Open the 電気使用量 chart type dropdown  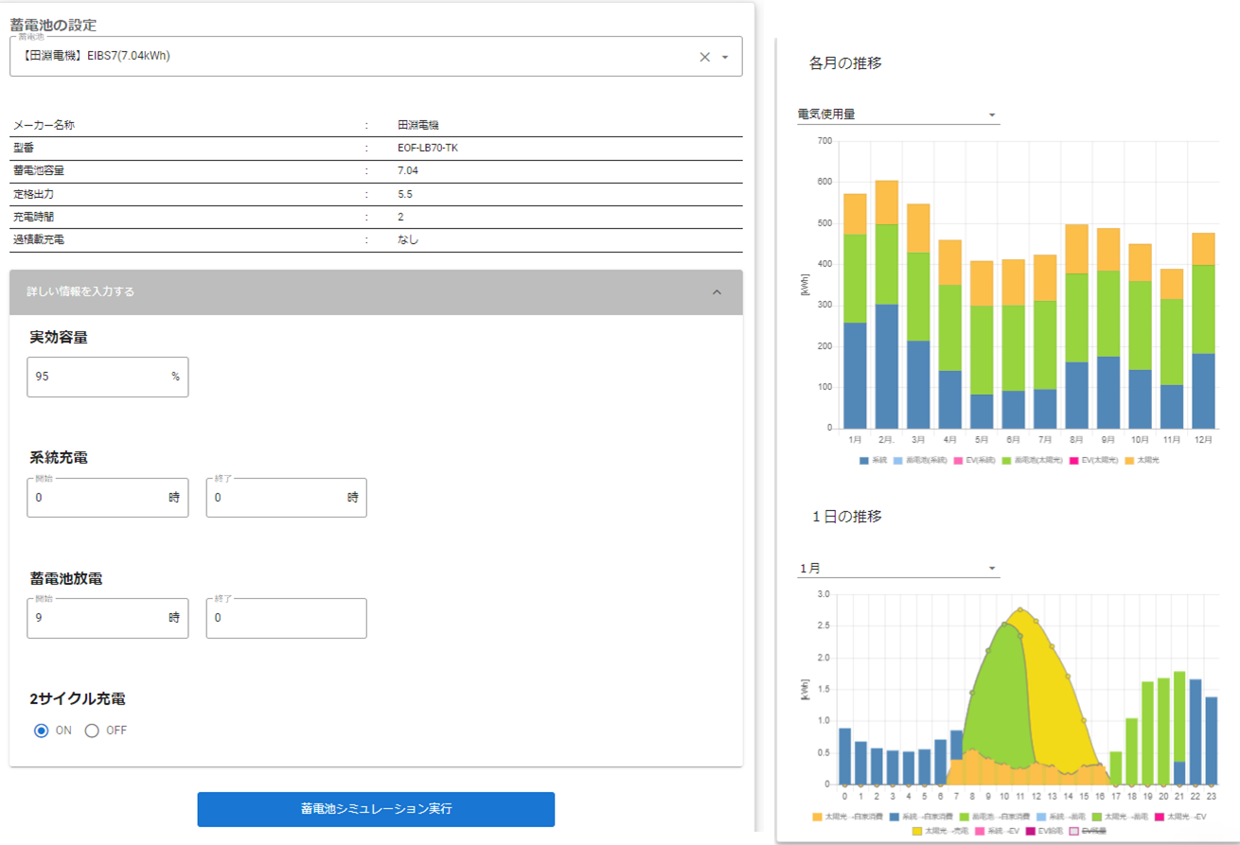[898, 114]
